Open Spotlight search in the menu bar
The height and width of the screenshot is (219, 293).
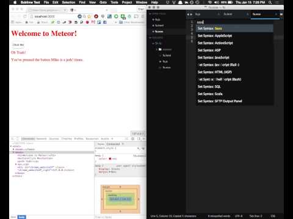coord(270,2)
